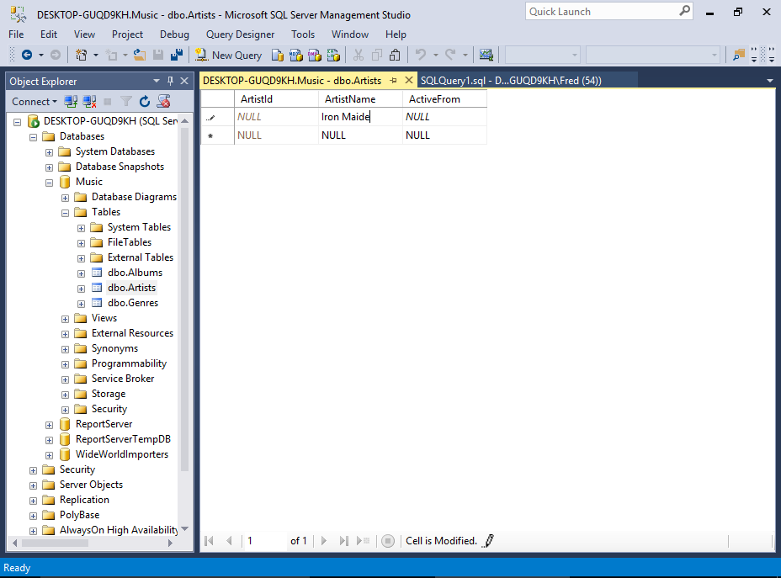The height and width of the screenshot is (578, 781).
Task: Undo the last edit via toolbar icon
Action: (421, 55)
